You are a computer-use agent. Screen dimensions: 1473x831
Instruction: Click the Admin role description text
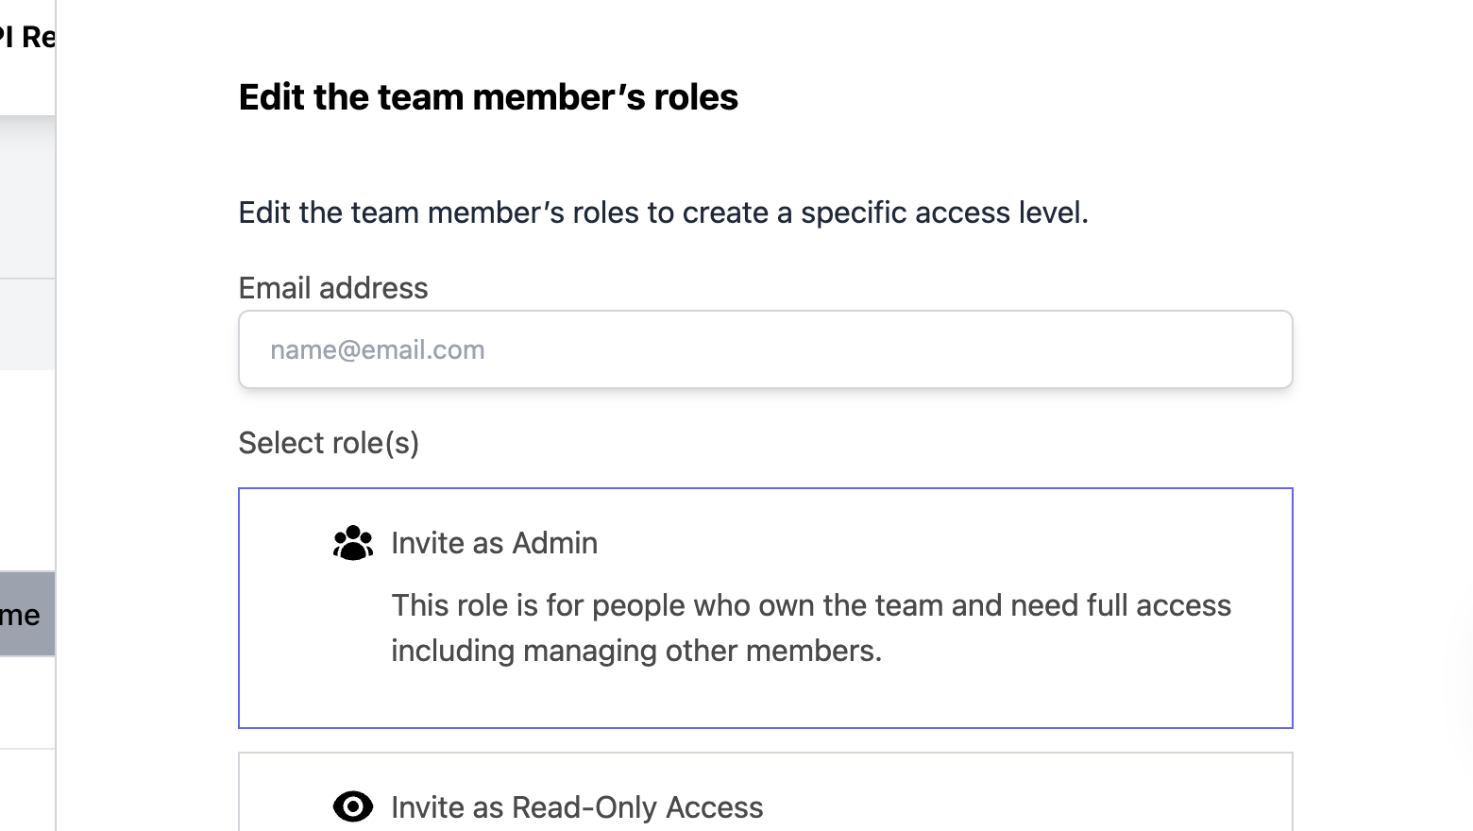pyautogui.click(x=810, y=628)
